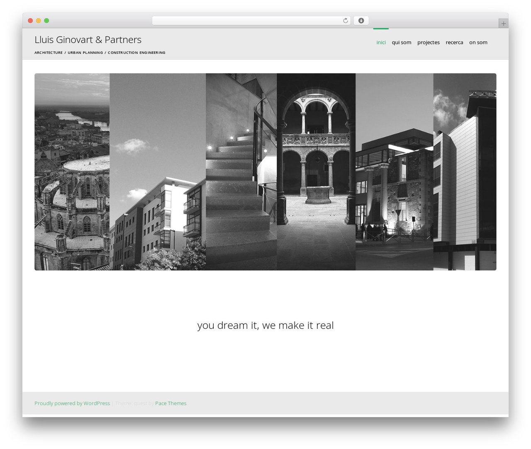Go to the inici menu item

point(381,42)
